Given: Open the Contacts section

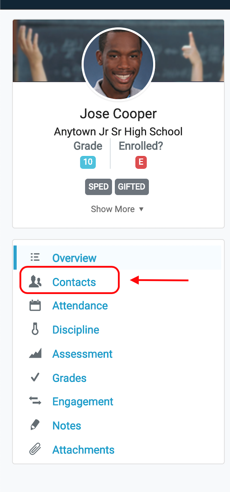Looking at the screenshot, I should [74, 282].
